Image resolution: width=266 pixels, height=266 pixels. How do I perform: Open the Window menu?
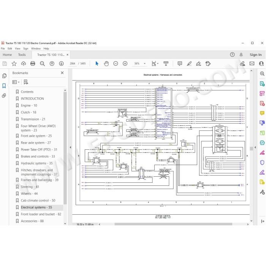36,49
